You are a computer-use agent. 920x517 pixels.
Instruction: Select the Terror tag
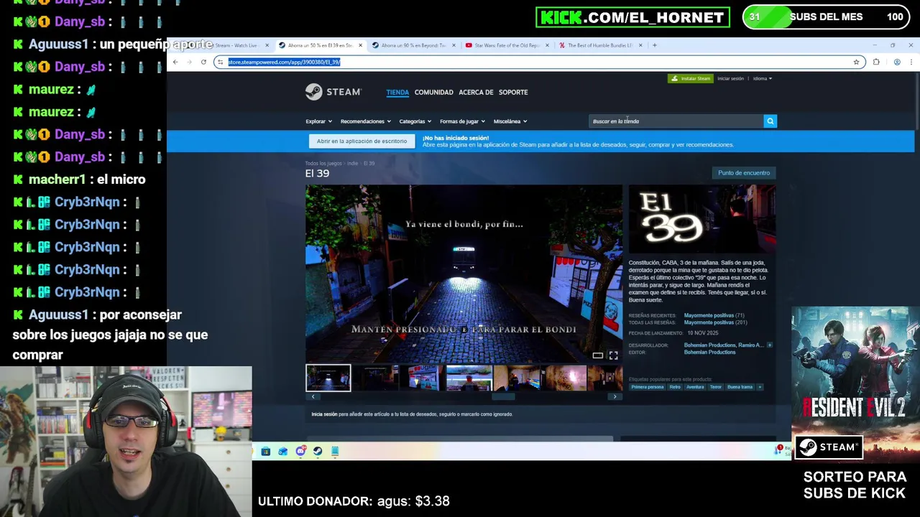point(716,387)
